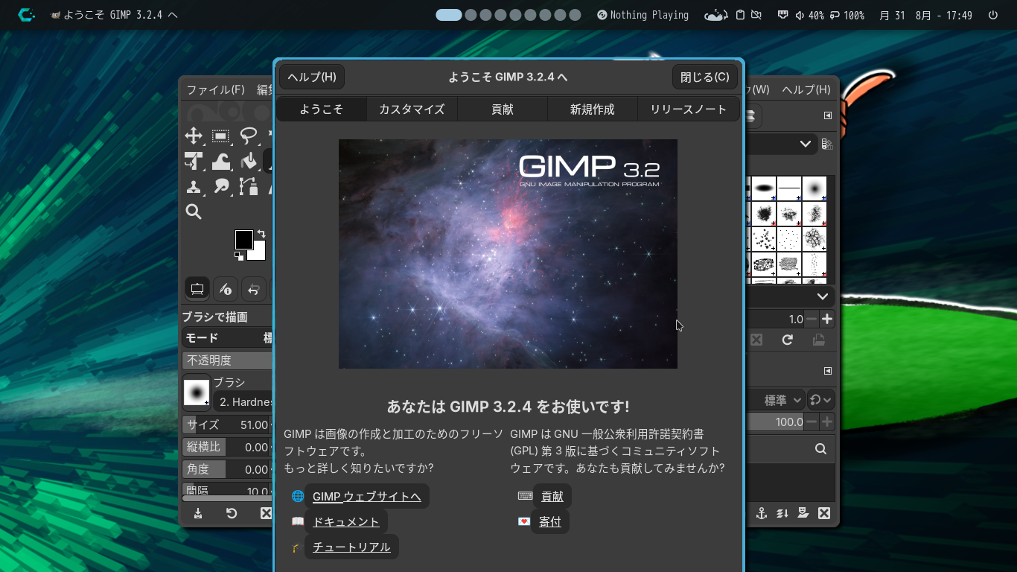
Task: Open the layer mode 標準 dropdown
Action: (775, 400)
